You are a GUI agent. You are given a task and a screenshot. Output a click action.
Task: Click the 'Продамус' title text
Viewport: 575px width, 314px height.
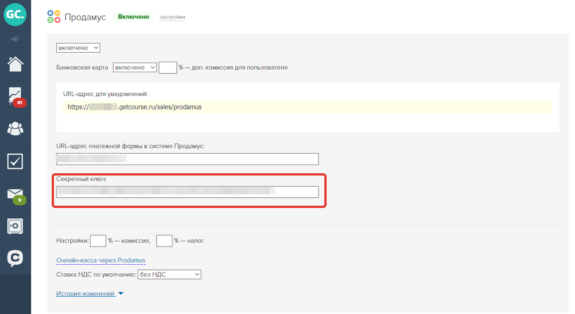tap(85, 17)
